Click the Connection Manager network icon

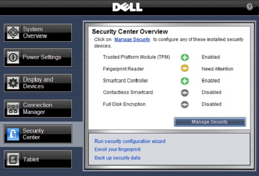13,108
